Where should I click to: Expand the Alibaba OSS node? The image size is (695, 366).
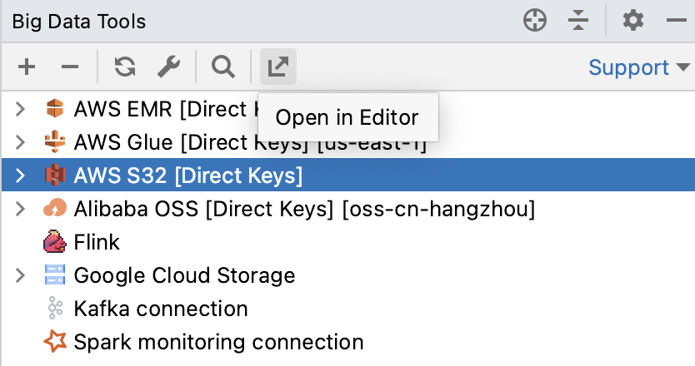(x=21, y=209)
